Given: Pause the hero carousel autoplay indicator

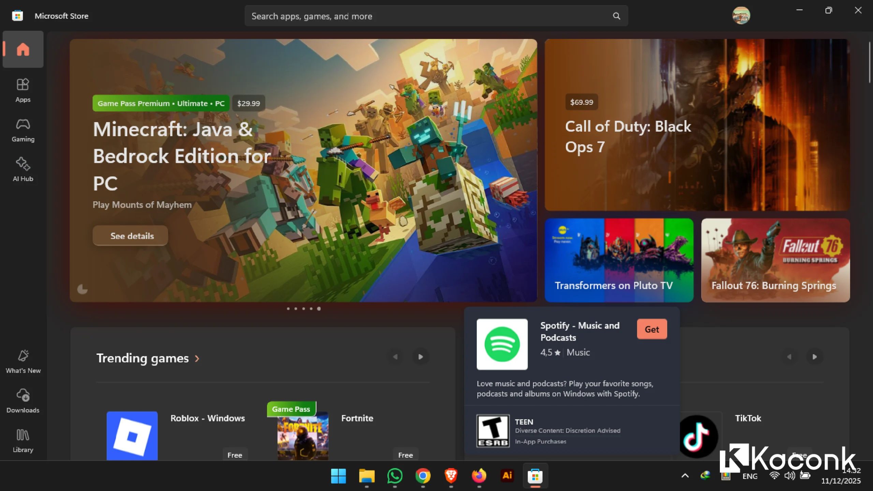Looking at the screenshot, I should [82, 289].
